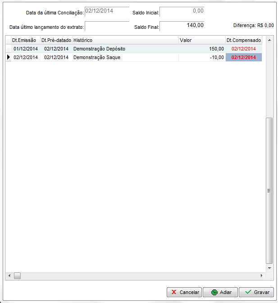Sort by Histórico column header
Image resolution: width=278 pixels, height=303 pixels.
tap(125, 41)
